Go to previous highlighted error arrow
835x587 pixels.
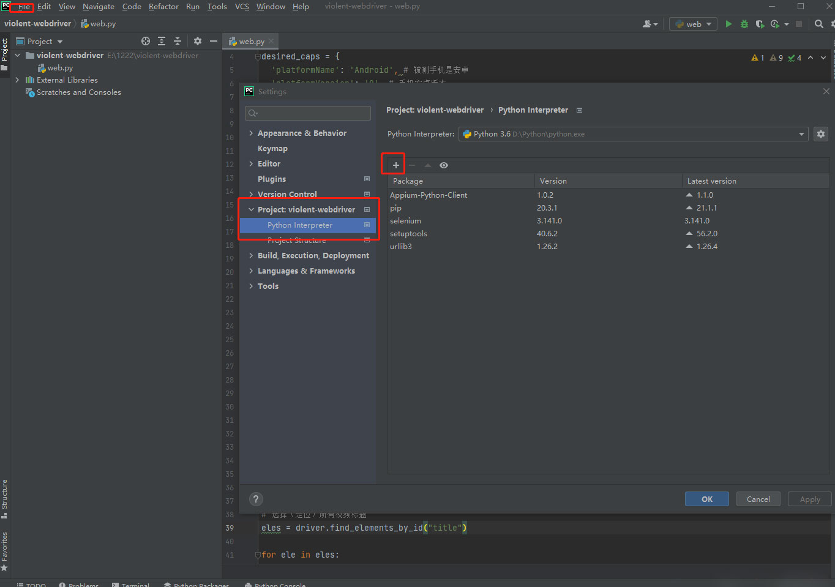tap(811, 58)
